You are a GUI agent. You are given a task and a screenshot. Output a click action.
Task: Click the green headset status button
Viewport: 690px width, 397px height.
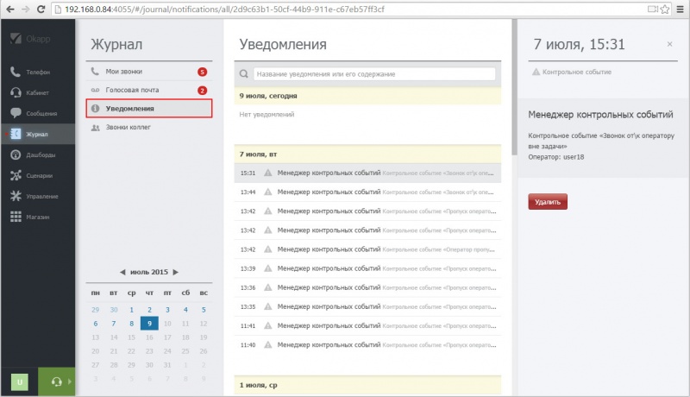coord(56,381)
